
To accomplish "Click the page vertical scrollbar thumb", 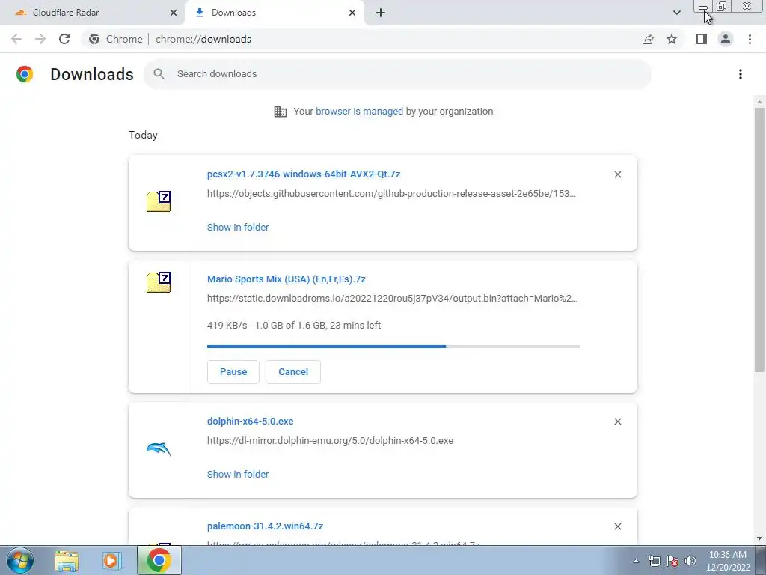I will (x=759, y=240).
